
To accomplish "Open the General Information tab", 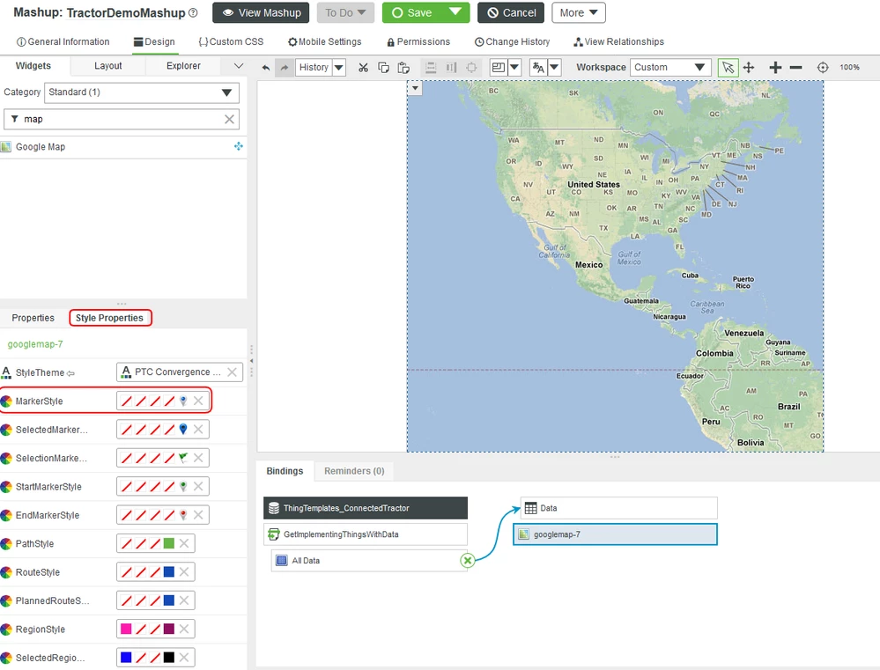I will [63, 42].
